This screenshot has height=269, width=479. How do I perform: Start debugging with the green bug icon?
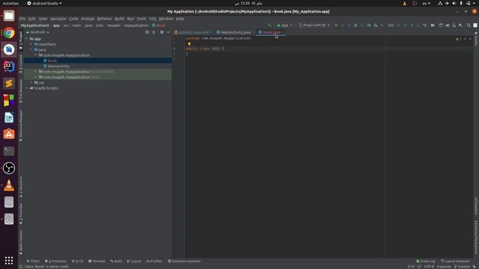click(356, 25)
